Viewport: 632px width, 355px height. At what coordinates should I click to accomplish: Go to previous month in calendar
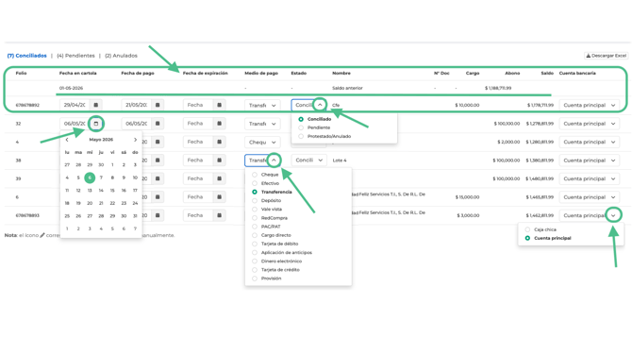coord(67,140)
